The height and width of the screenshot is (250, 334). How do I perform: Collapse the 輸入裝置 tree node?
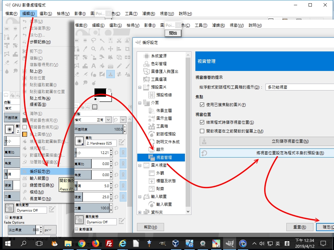tap(140, 197)
